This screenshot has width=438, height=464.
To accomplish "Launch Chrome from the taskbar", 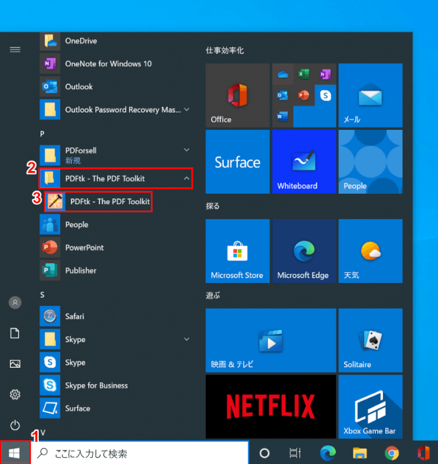I will (x=392, y=453).
